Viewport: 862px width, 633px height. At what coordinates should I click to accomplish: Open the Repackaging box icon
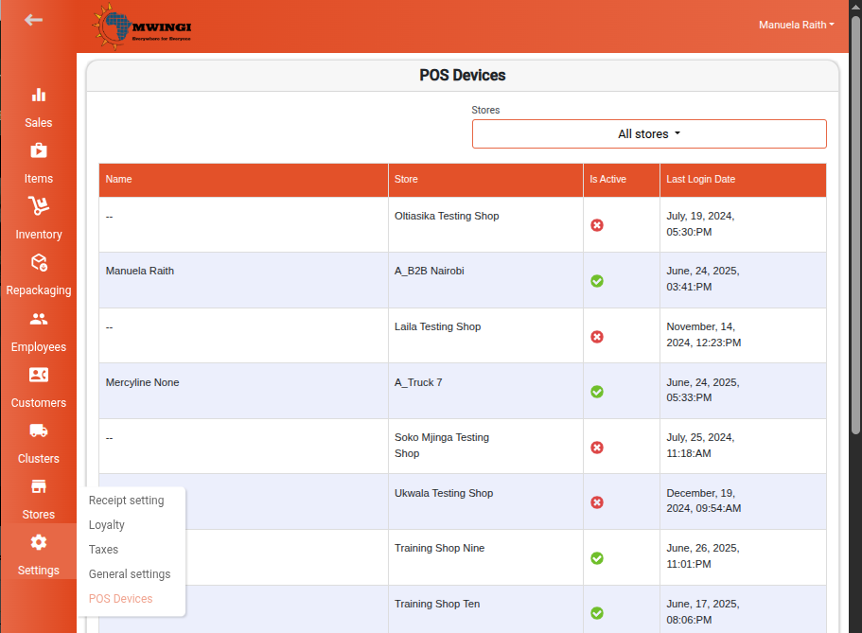click(x=39, y=262)
